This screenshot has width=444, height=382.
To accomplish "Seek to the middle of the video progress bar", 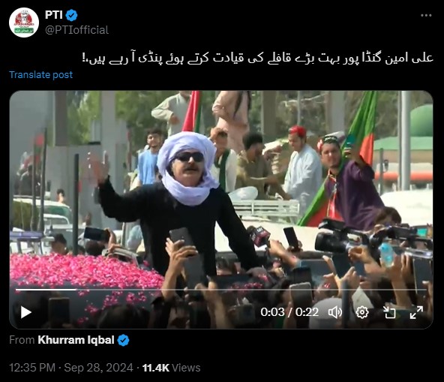I will (221, 290).
